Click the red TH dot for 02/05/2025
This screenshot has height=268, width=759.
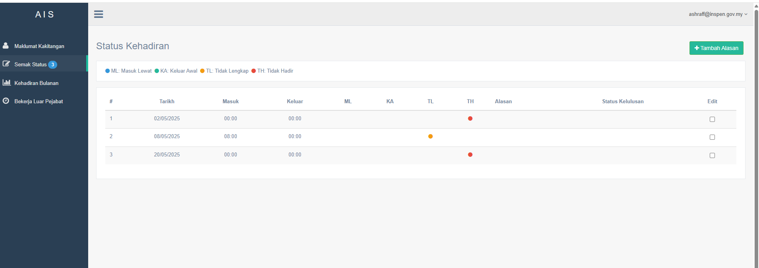(470, 118)
